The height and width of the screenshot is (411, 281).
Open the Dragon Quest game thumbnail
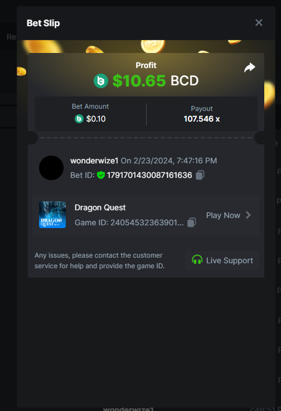52,215
